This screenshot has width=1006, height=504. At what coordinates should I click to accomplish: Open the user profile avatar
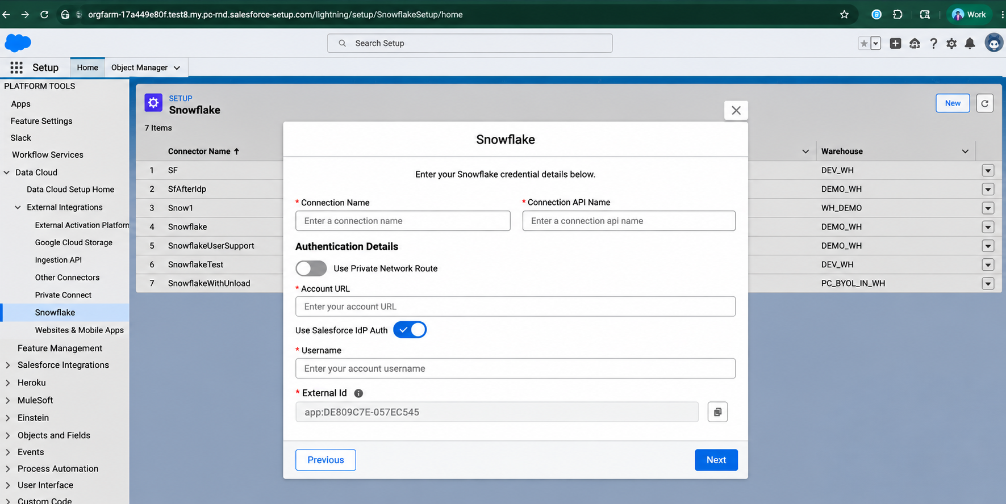pyautogui.click(x=994, y=43)
